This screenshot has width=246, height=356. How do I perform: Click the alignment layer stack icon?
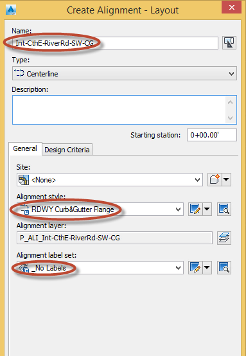(224, 238)
